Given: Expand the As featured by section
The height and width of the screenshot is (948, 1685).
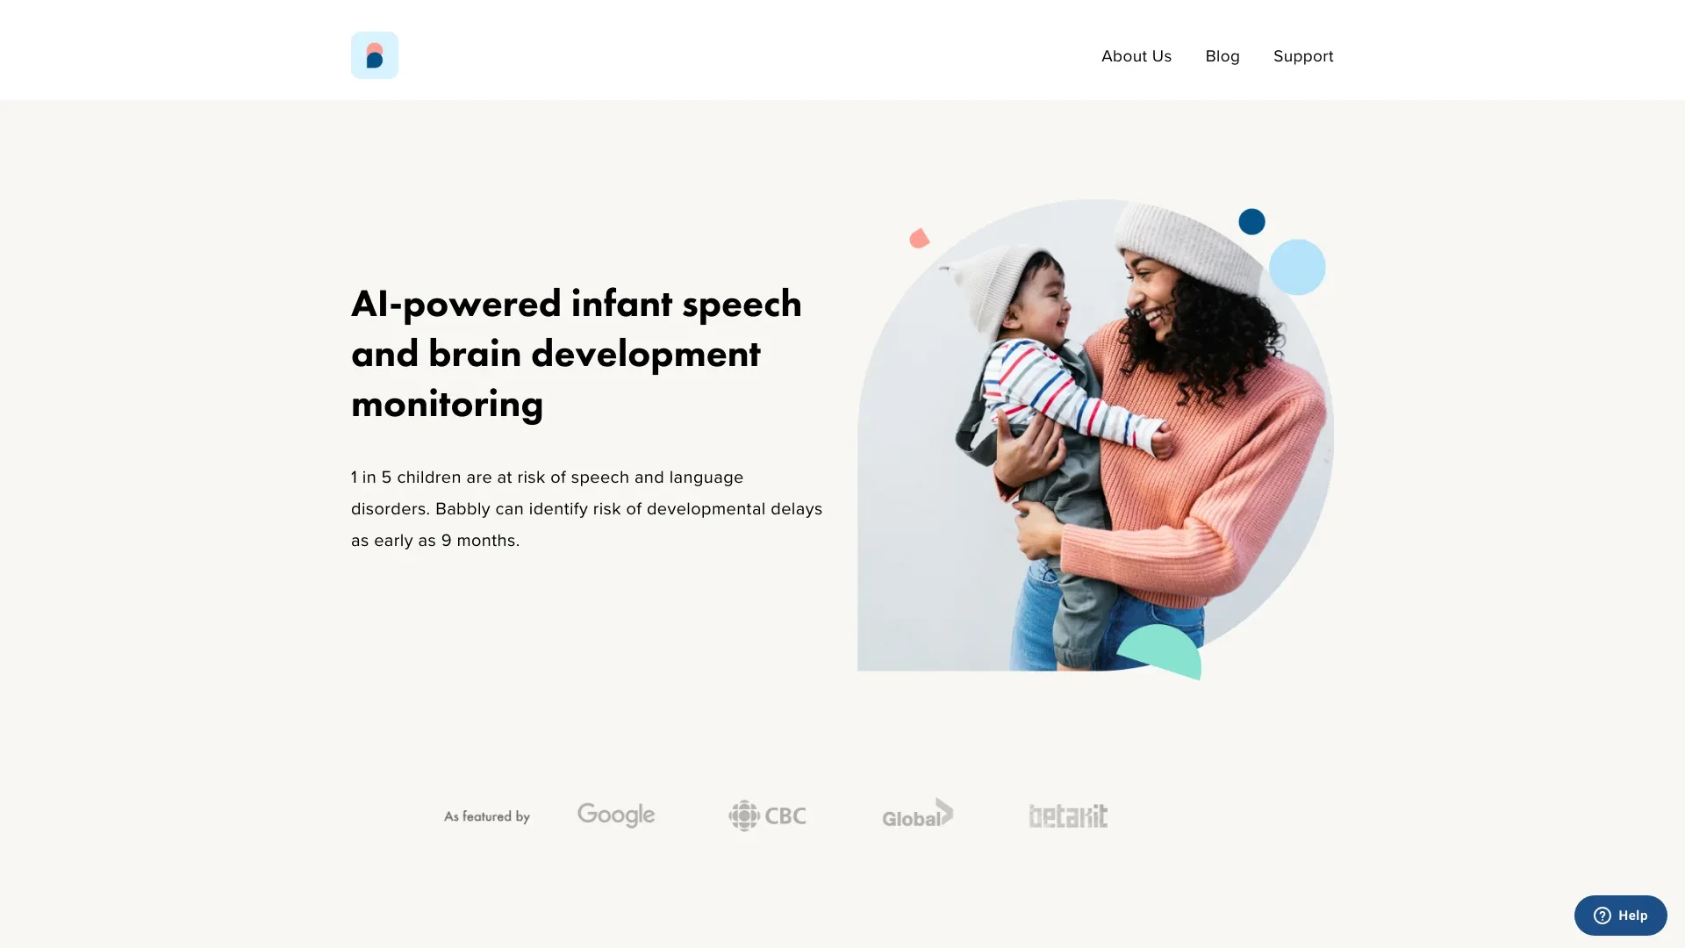Looking at the screenshot, I should [486, 816].
